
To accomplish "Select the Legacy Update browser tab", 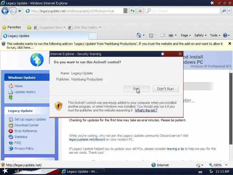I will 45,36.
